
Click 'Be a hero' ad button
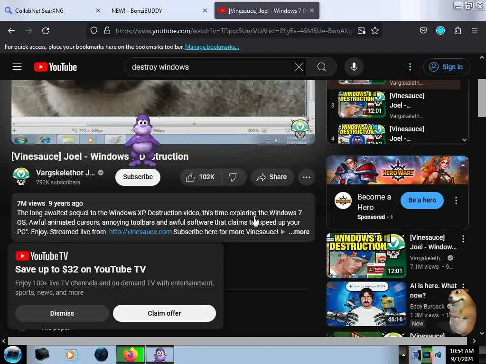[422, 200]
